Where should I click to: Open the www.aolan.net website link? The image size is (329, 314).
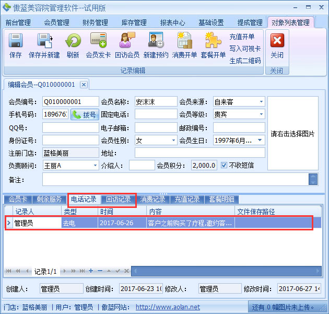pos(168,307)
